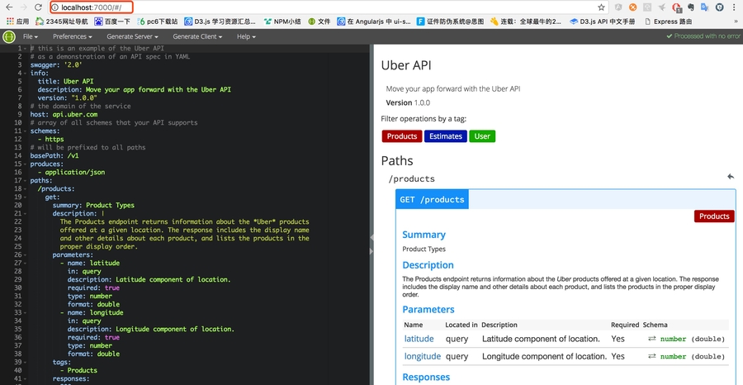
Task: Open the 应用 apps shortcut in the bookmarks bar
Action: pyautogui.click(x=17, y=21)
